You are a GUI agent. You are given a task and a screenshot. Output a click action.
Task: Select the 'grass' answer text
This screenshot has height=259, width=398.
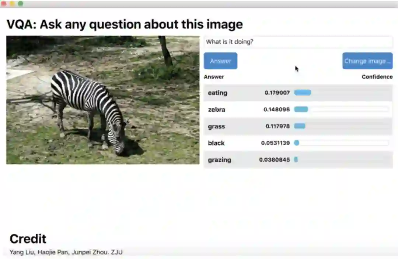click(217, 126)
